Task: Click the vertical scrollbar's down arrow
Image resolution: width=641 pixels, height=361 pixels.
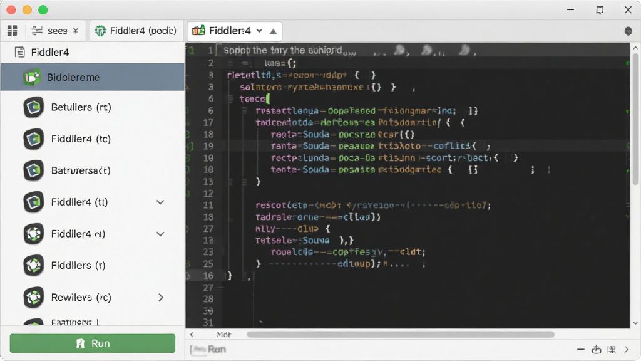Action: coord(635,323)
